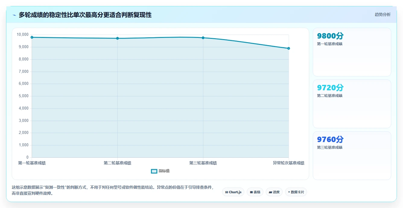
Task: Click the x-axis label 第二轮基准成绩
Action: tap(117, 163)
